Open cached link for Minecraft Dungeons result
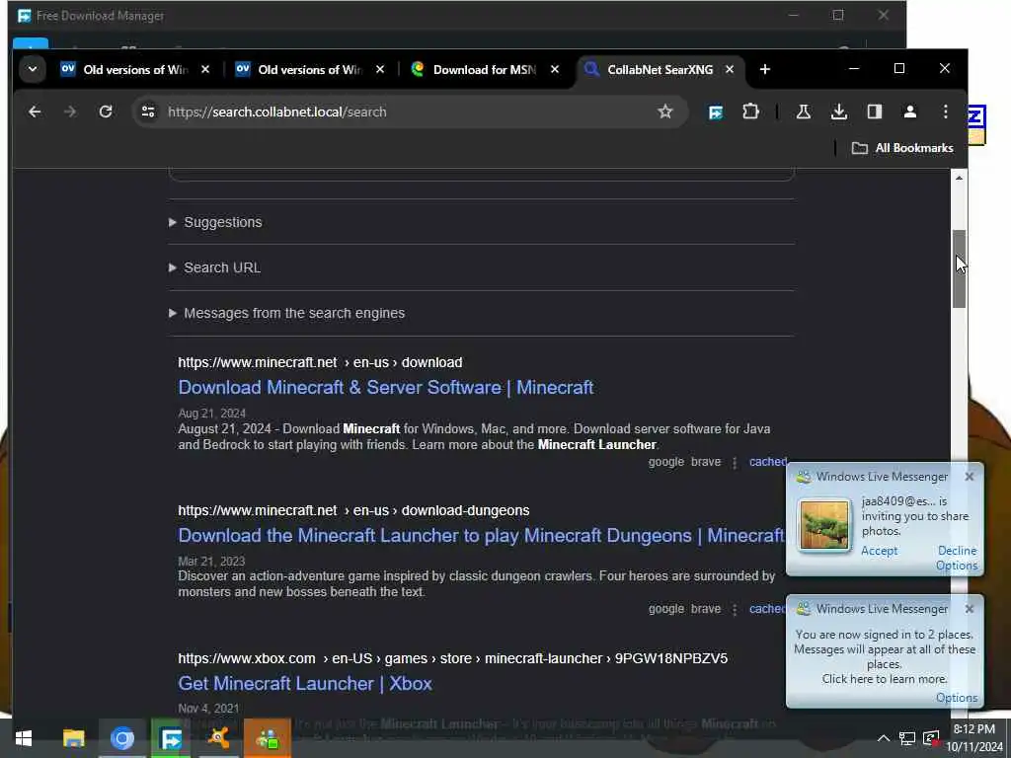The height and width of the screenshot is (758, 1011). [x=766, y=608]
